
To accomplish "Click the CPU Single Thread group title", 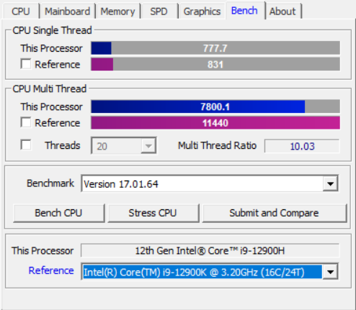I will (52, 30).
